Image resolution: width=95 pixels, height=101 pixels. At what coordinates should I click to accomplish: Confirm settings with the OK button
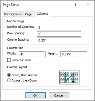(x=35, y=95)
